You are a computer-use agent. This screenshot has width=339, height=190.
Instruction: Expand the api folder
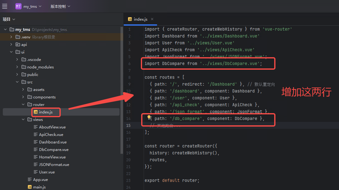point(11,44)
